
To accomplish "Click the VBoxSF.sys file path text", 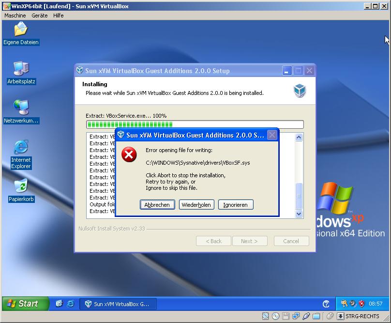I will click(x=197, y=163).
